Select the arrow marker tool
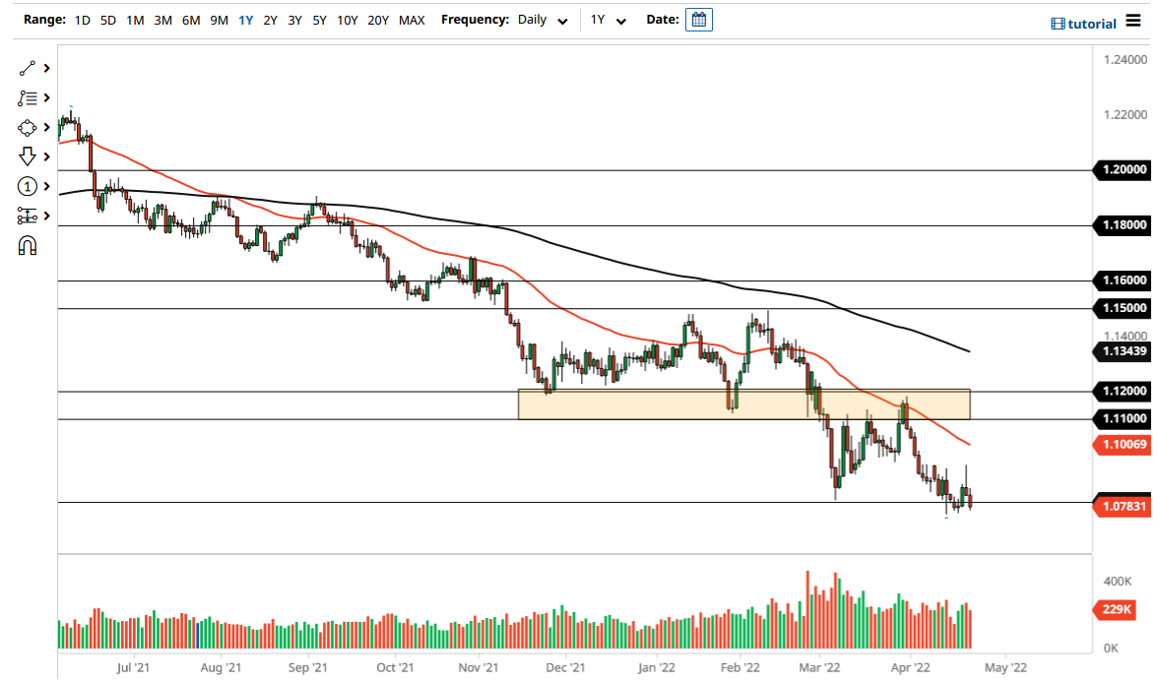1159x683 pixels. point(28,156)
